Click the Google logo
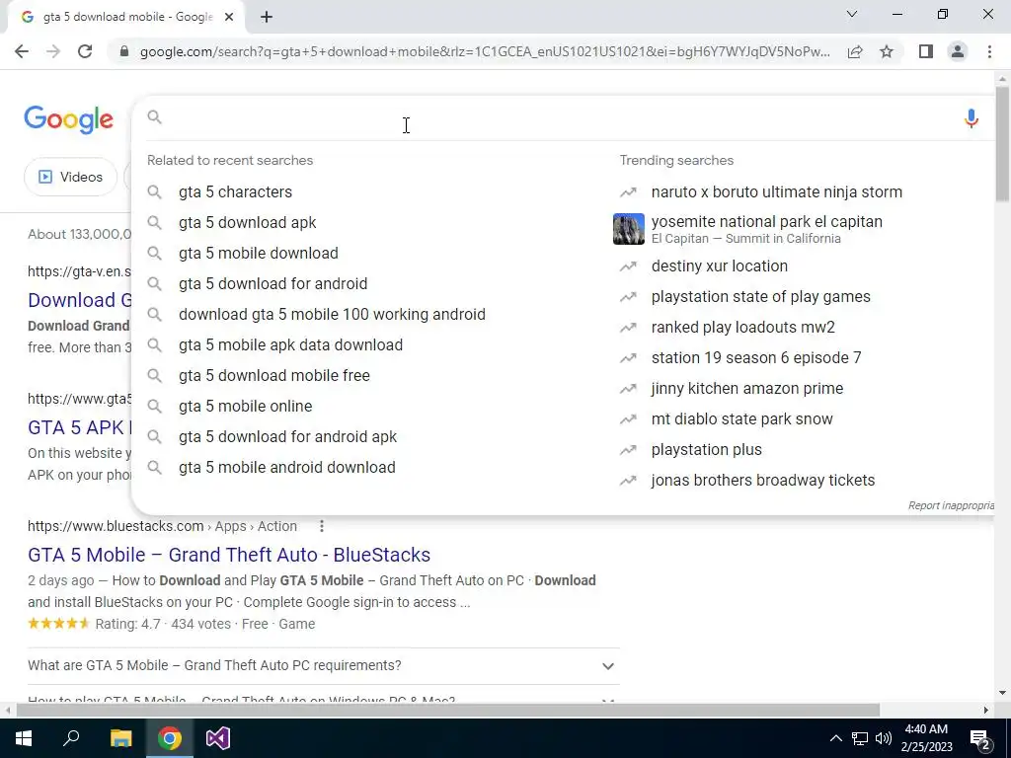 (x=68, y=119)
